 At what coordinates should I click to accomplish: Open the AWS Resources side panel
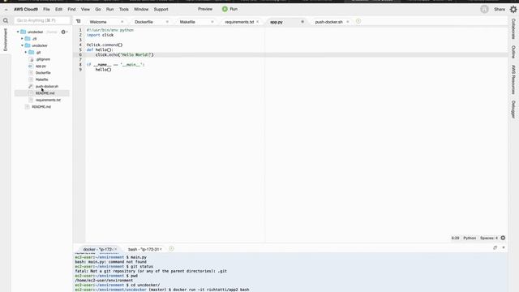coord(513,79)
